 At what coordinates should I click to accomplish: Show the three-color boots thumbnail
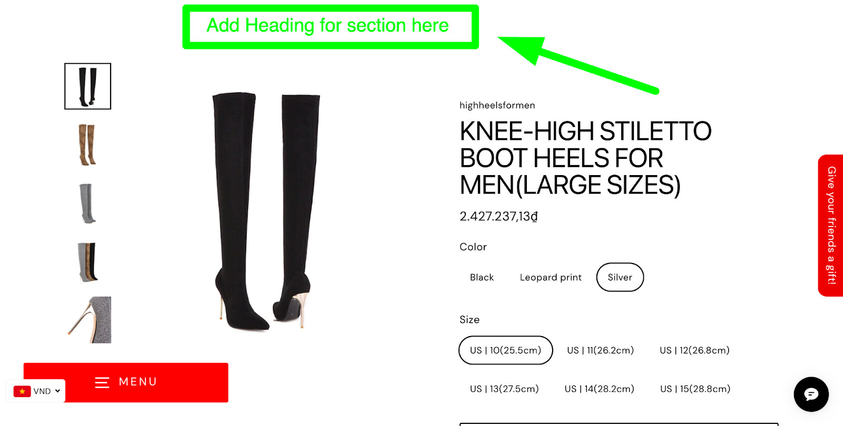click(x=88, y=261)
